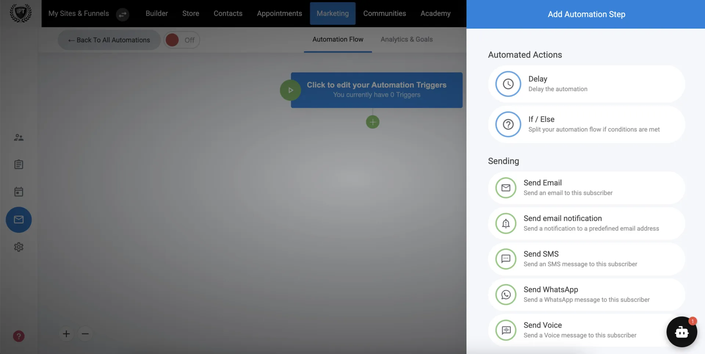Open the clipboard icon in the left sidebar
The image size is (705, 354).
[x=19, y=165]
